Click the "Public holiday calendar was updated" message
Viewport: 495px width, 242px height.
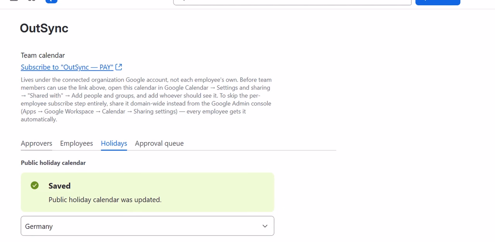coord(105,200)
